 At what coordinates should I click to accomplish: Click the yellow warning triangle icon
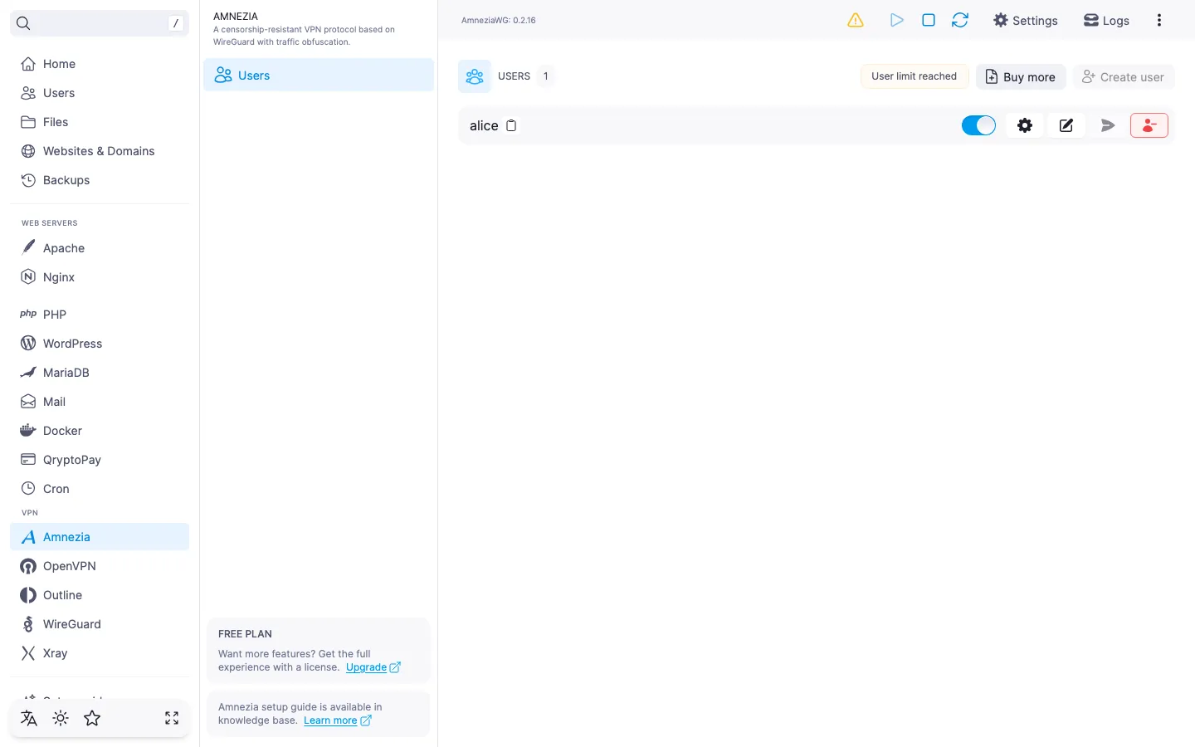click(856, 20)
